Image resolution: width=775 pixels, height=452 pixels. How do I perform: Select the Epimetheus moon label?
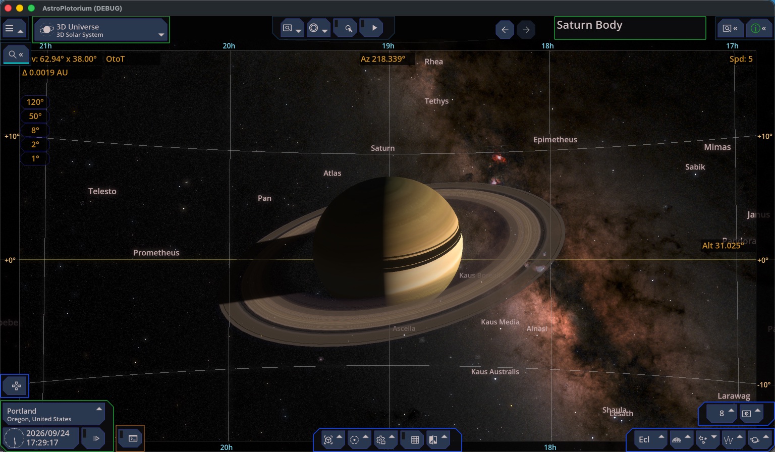click(x=555, y=140)
